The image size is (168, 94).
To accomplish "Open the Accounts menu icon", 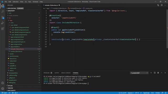I will coord(3,83).
